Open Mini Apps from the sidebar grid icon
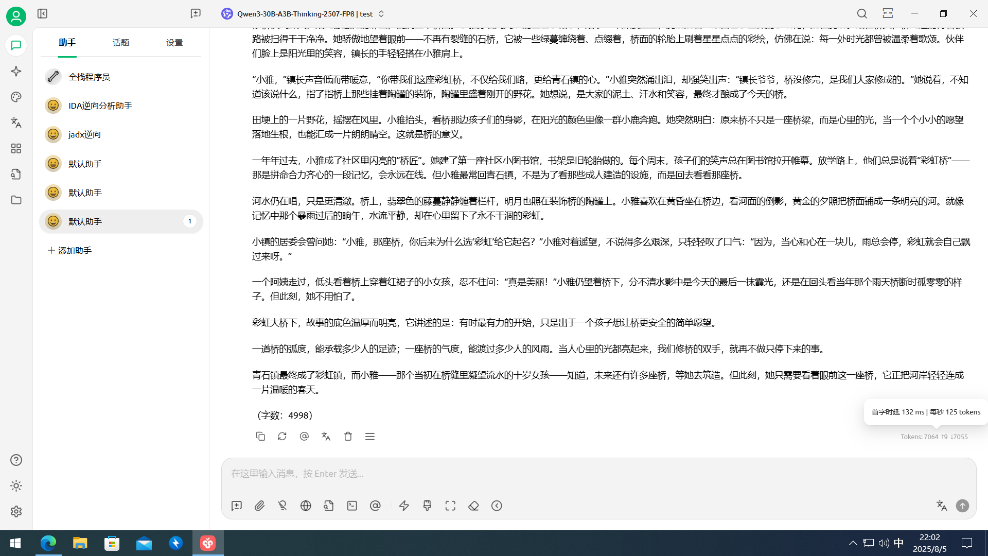 click(x=16, y=148)
